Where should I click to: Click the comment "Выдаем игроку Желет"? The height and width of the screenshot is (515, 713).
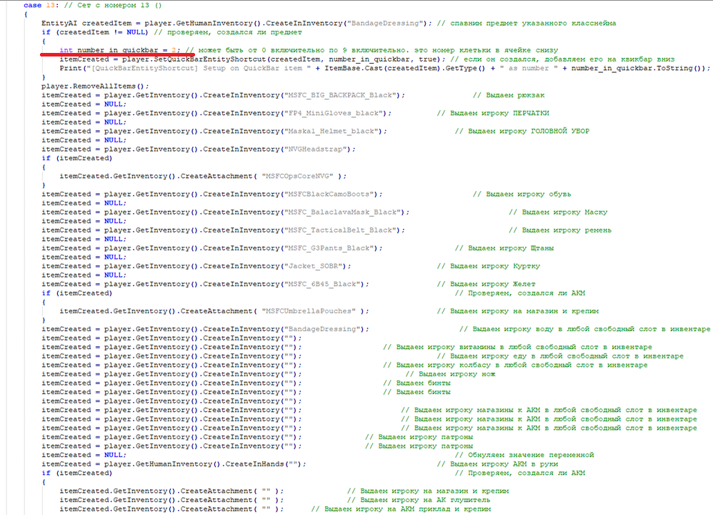[486, 284]
